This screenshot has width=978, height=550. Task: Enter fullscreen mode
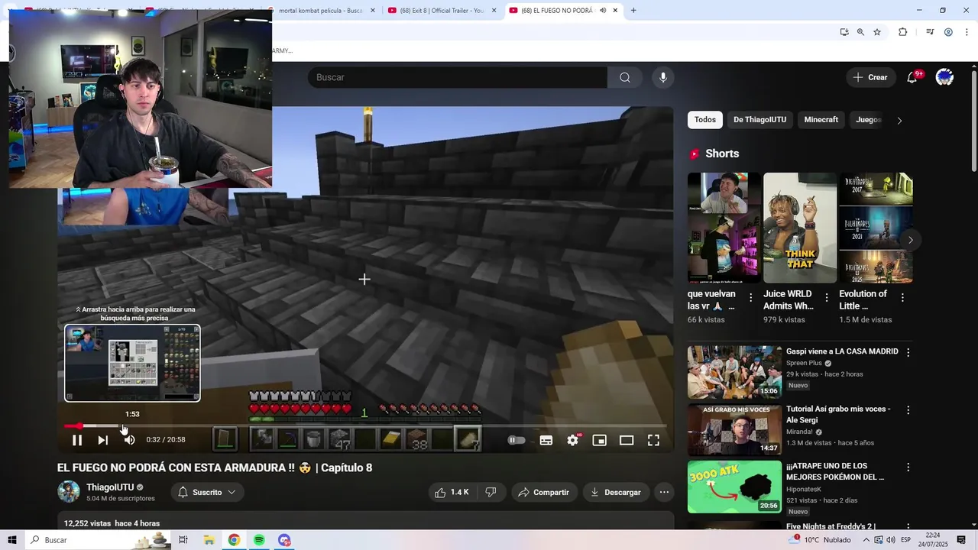[654, 440]
